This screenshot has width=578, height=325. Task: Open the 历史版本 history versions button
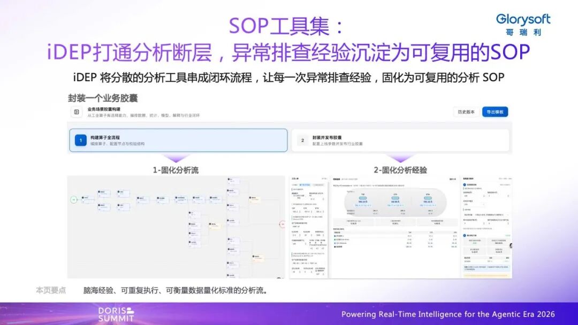point(466,112)
